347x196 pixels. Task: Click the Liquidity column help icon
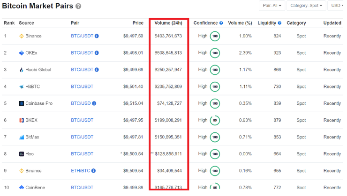(x=279, y=23)
